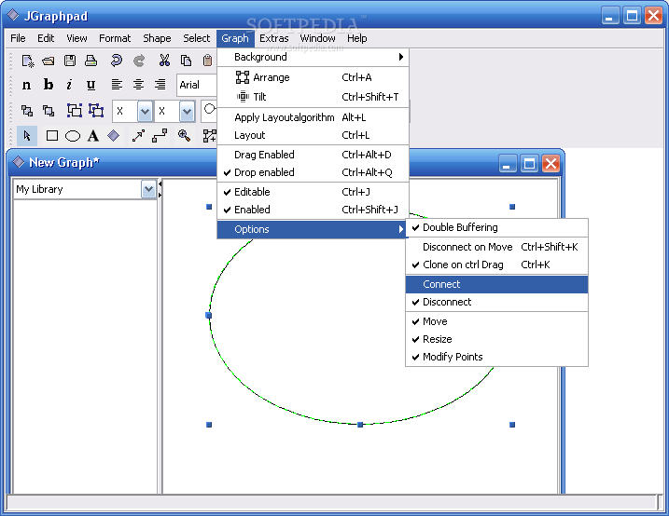Align text left

pyautogui.click(x=117, y=85)
